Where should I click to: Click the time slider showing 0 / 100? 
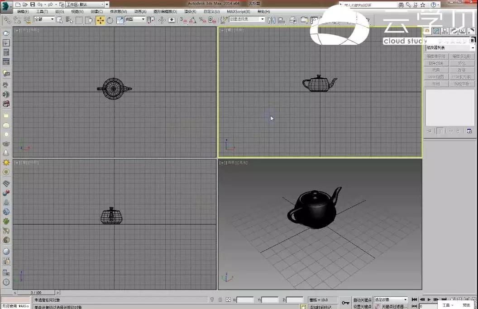tap(36, 293)
